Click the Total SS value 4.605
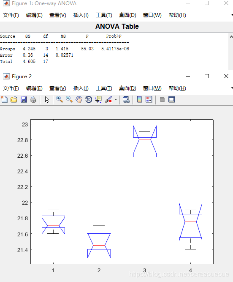Viewport: 233px width, 282px height. pyautogui.click(x=29, y=61)
